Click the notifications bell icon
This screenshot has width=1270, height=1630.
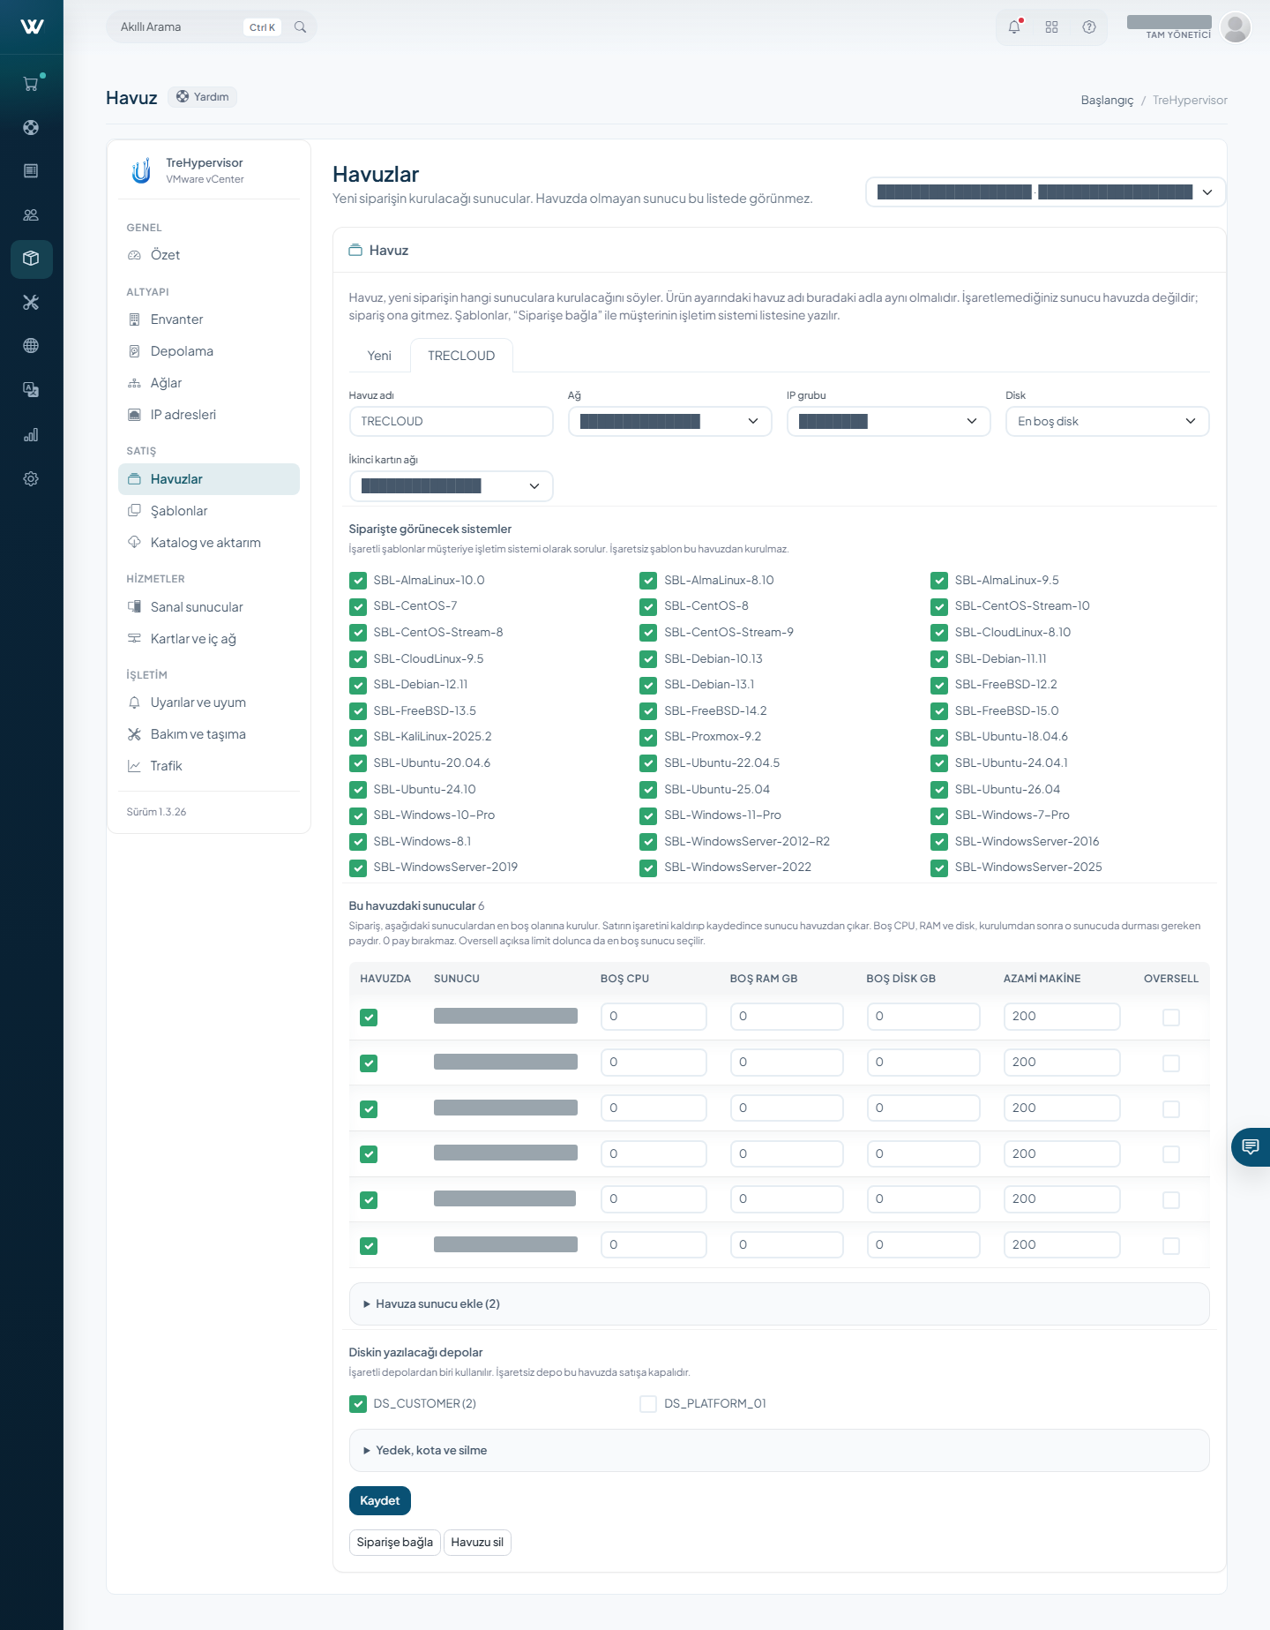click(1014, 27)
